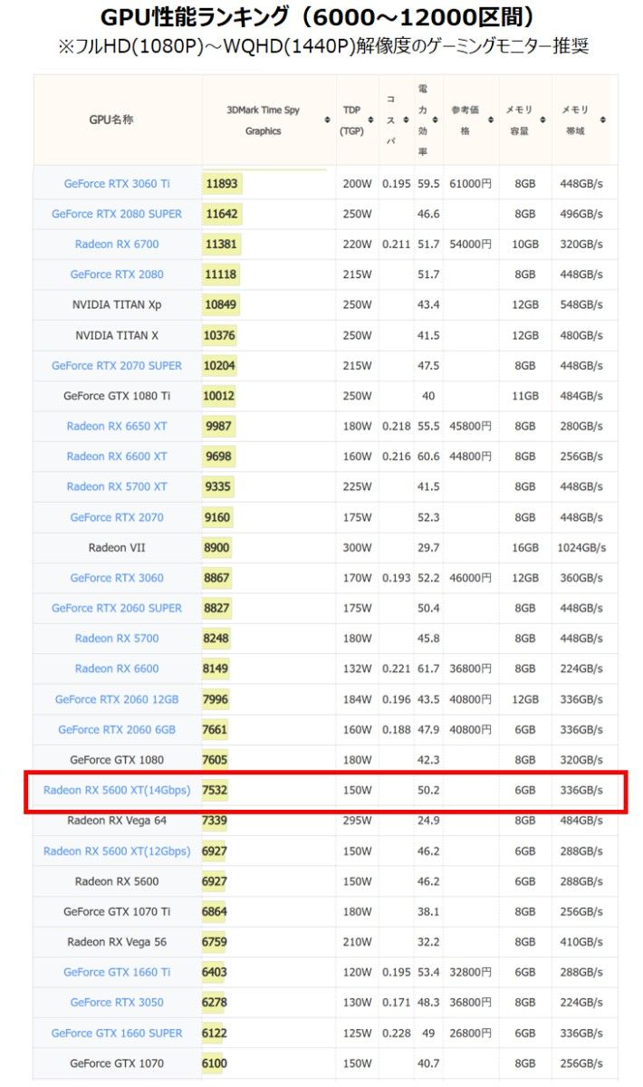Select NVIDIA TITAN X name cell
Viewport: 643px width, 1087px height.
(118, 336)
